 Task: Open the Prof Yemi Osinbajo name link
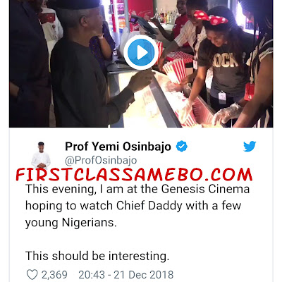[x=118, y=147]
